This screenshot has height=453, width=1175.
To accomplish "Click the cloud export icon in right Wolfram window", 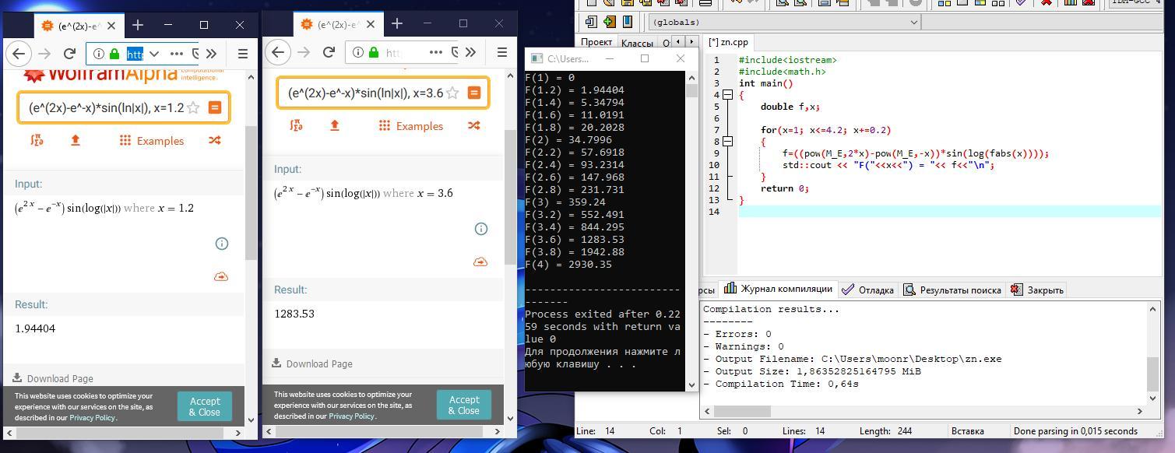I will pyautogui.click(x=480, y=262).
